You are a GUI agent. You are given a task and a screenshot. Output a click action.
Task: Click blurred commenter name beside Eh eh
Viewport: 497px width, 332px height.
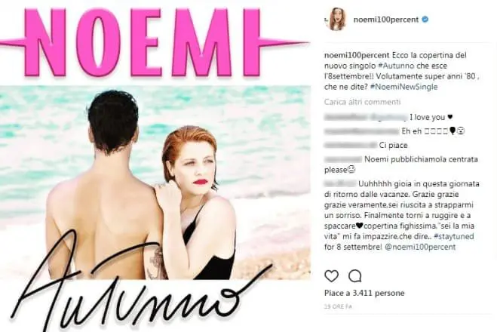pos(361,131)
